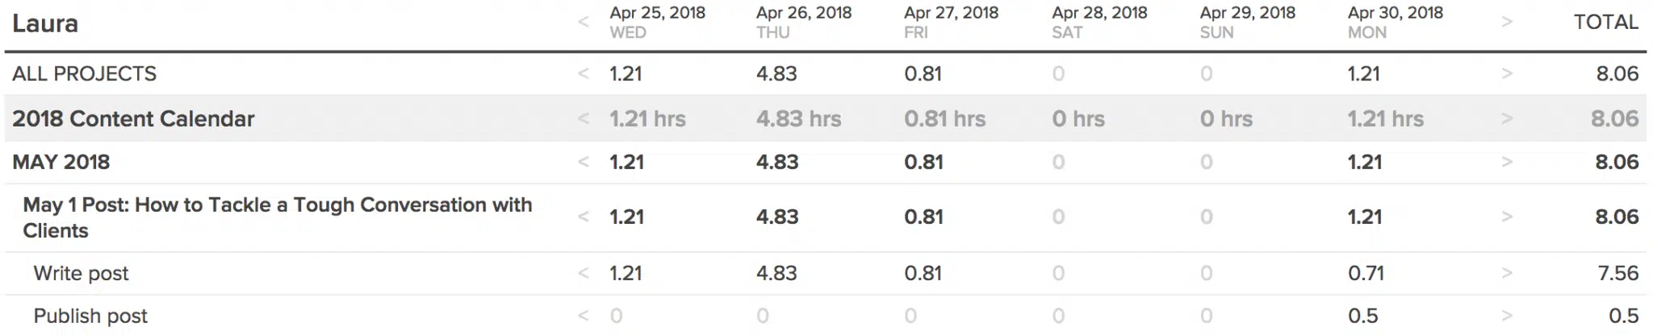Go to previous dates in ALL PROJECTS row
1653x335 pixels.
click(x=583, y=74)
